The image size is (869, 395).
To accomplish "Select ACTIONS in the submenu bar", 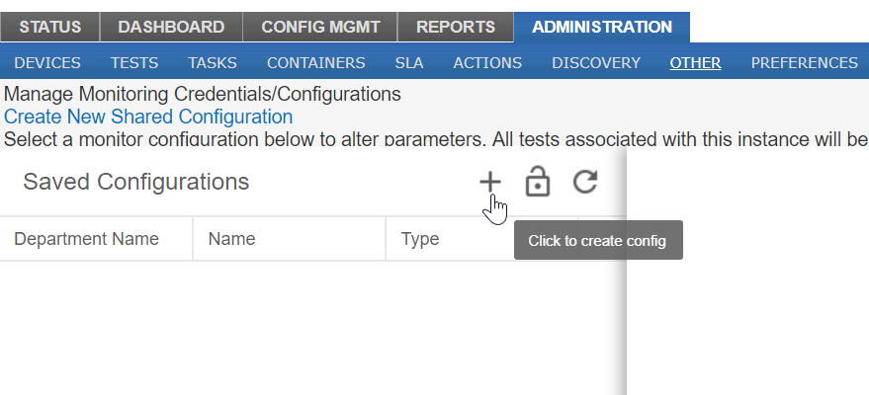I will pyautogui.click(x=487, y=63).
